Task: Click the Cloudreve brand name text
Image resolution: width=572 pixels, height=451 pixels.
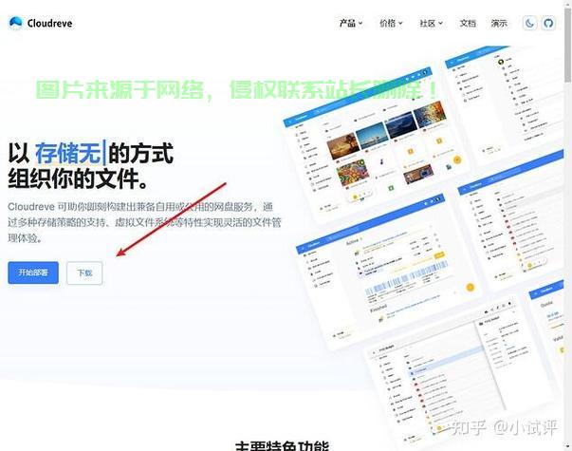Action: tap(48, 23)
